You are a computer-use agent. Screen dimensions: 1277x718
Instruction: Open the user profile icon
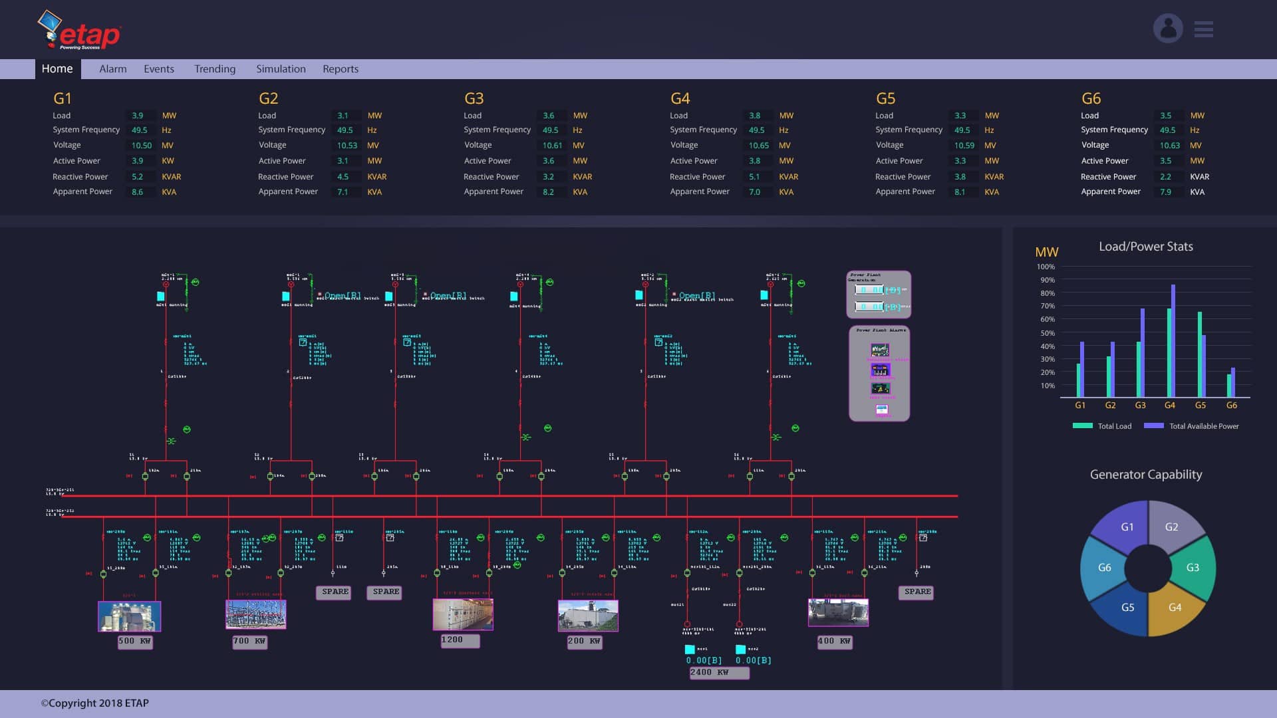[x=1168, y=28]
